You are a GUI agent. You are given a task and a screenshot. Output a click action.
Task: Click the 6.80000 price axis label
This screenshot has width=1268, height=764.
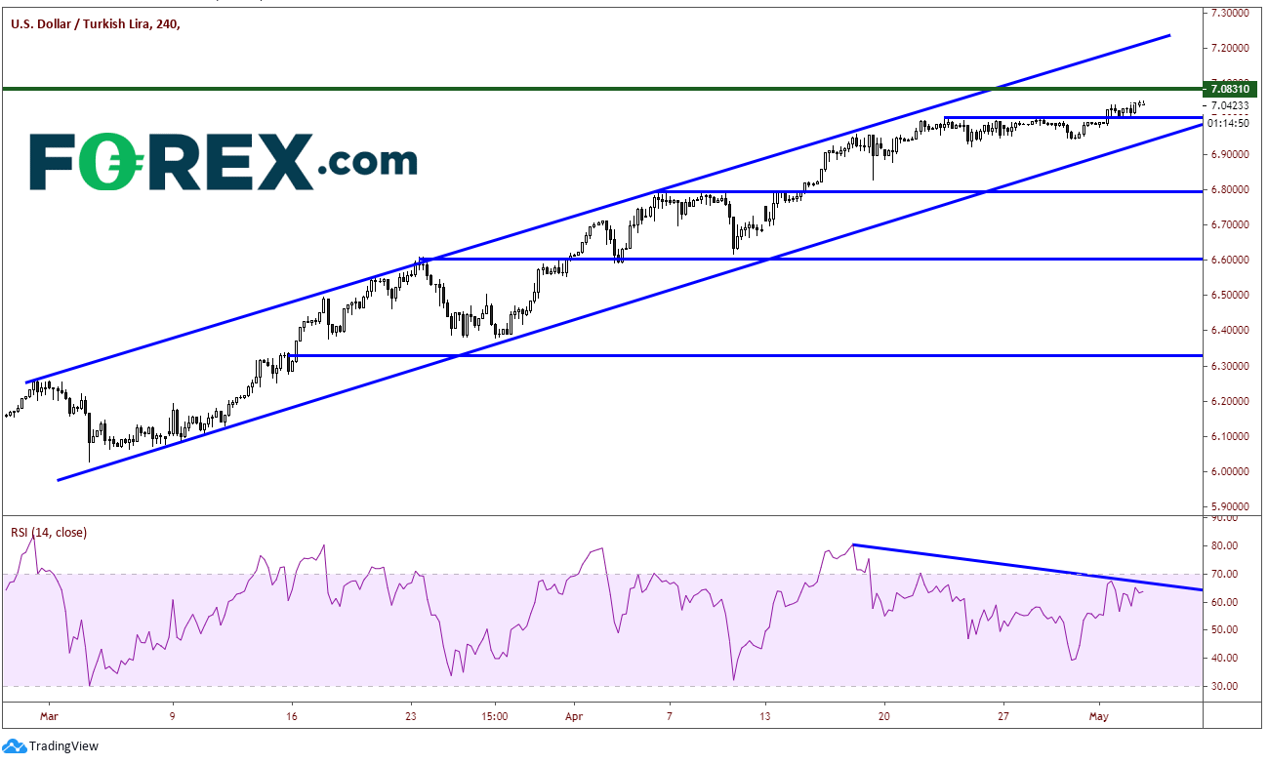pos(1230,189)
